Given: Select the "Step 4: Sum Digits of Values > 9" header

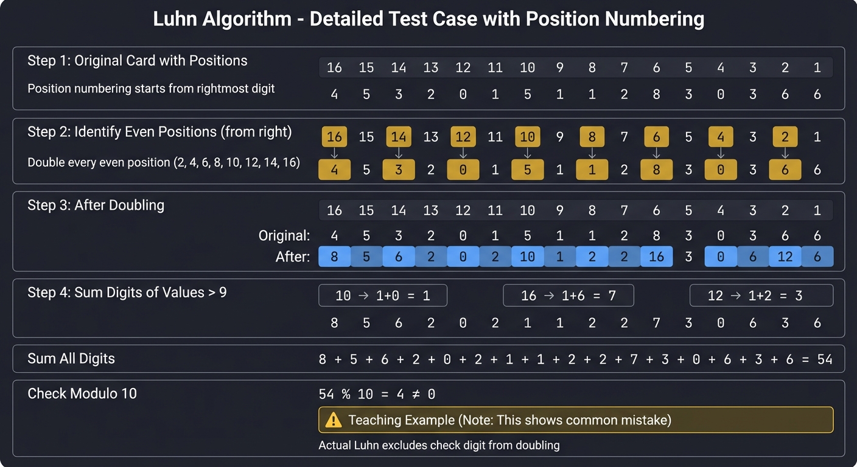Looking at the screenshot, I should tap(125, 292).
